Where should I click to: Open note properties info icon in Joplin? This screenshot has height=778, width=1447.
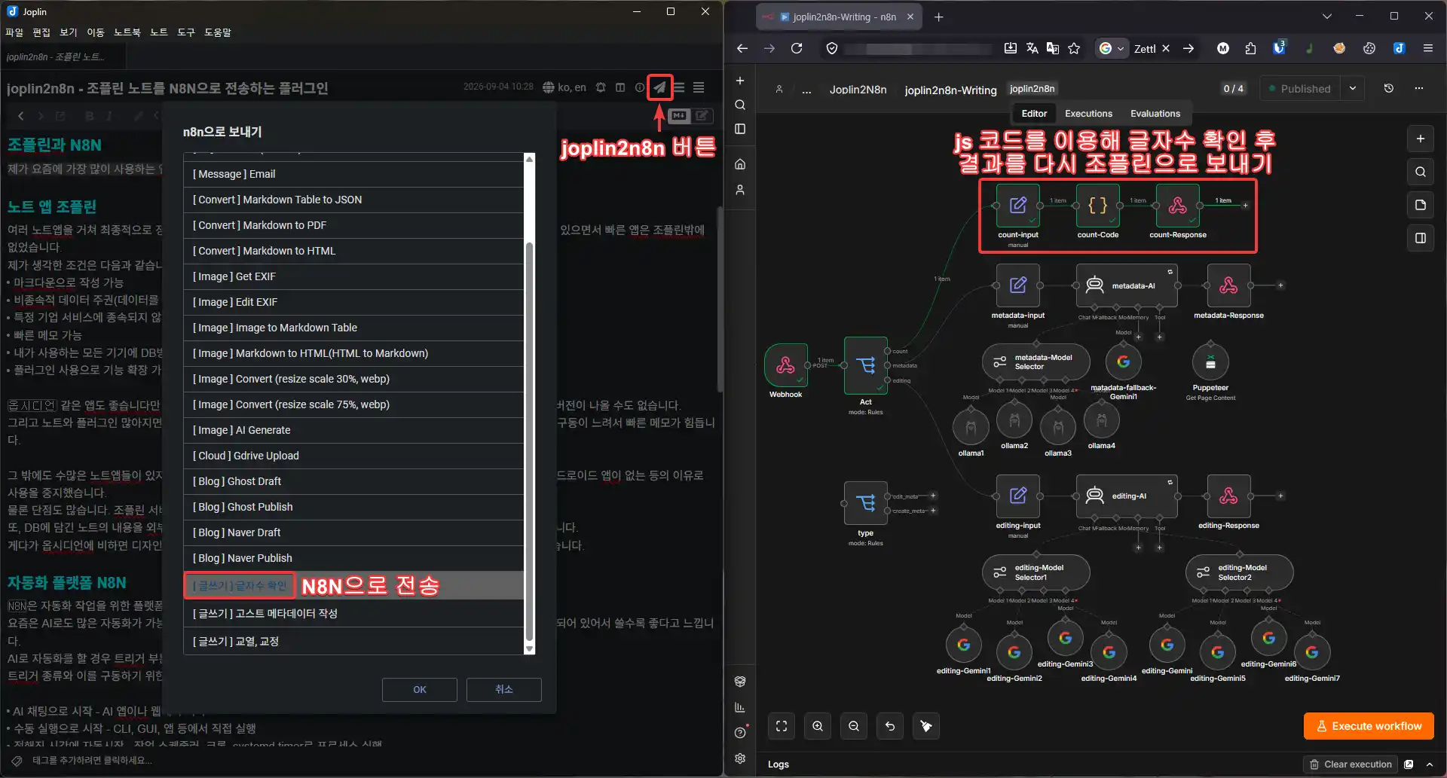point(640,87)
